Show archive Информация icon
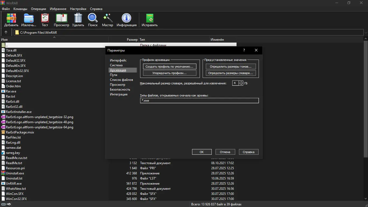The image size is (368, 207). coord(126,18)
